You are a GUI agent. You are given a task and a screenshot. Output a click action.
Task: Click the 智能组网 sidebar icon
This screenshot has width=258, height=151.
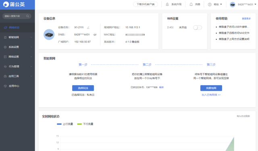(5, 37)
